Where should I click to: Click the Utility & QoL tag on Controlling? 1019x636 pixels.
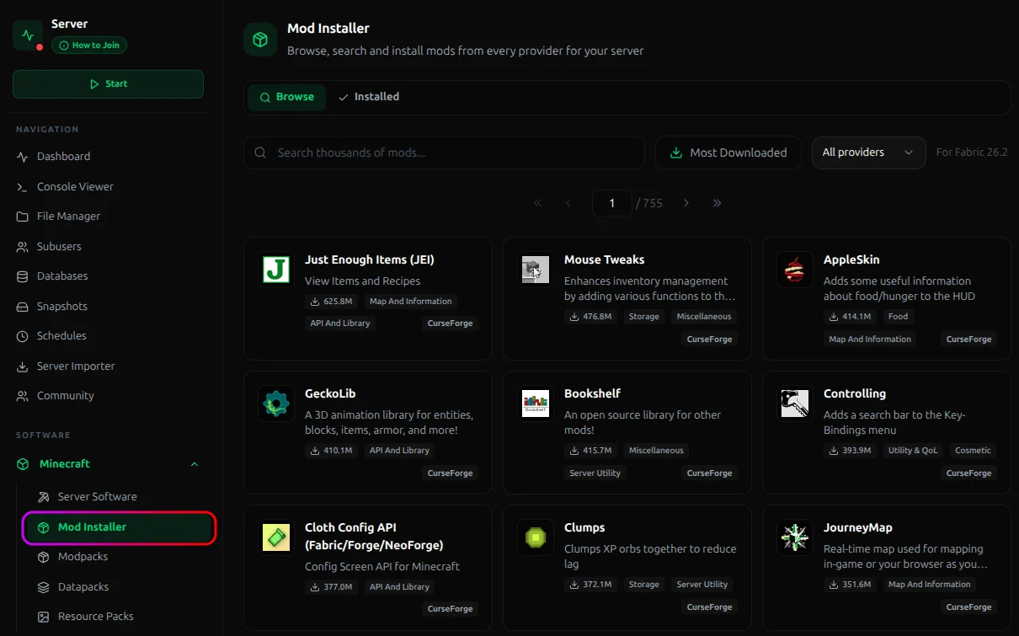[913, 451]
